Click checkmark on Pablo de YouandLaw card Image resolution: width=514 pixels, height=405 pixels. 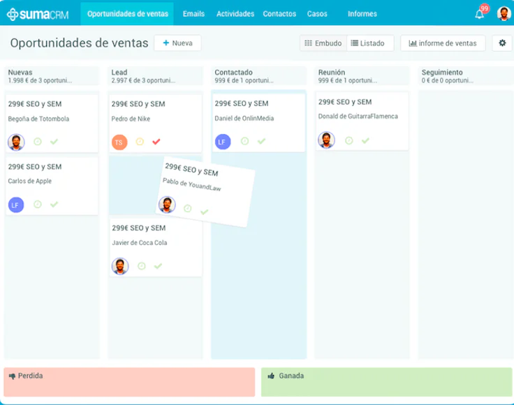(x=204, y=212)
